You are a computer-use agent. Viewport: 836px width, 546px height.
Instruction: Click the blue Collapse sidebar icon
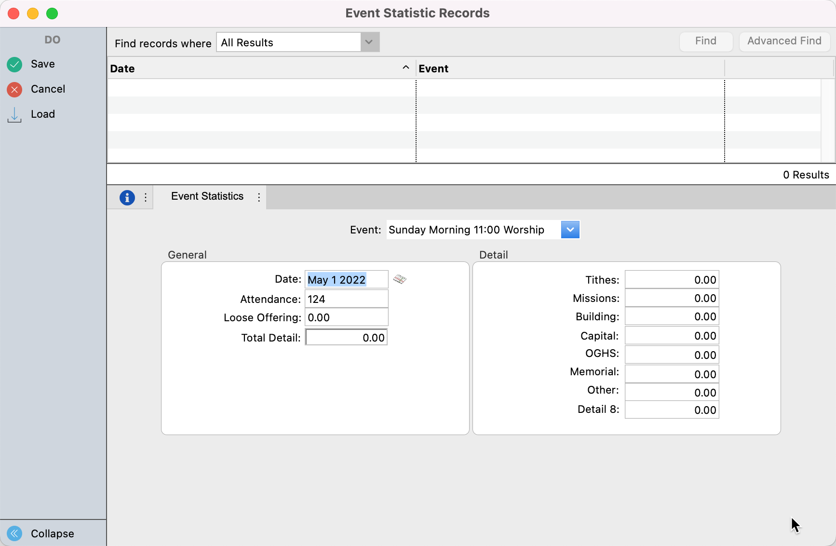pos(14,533)
